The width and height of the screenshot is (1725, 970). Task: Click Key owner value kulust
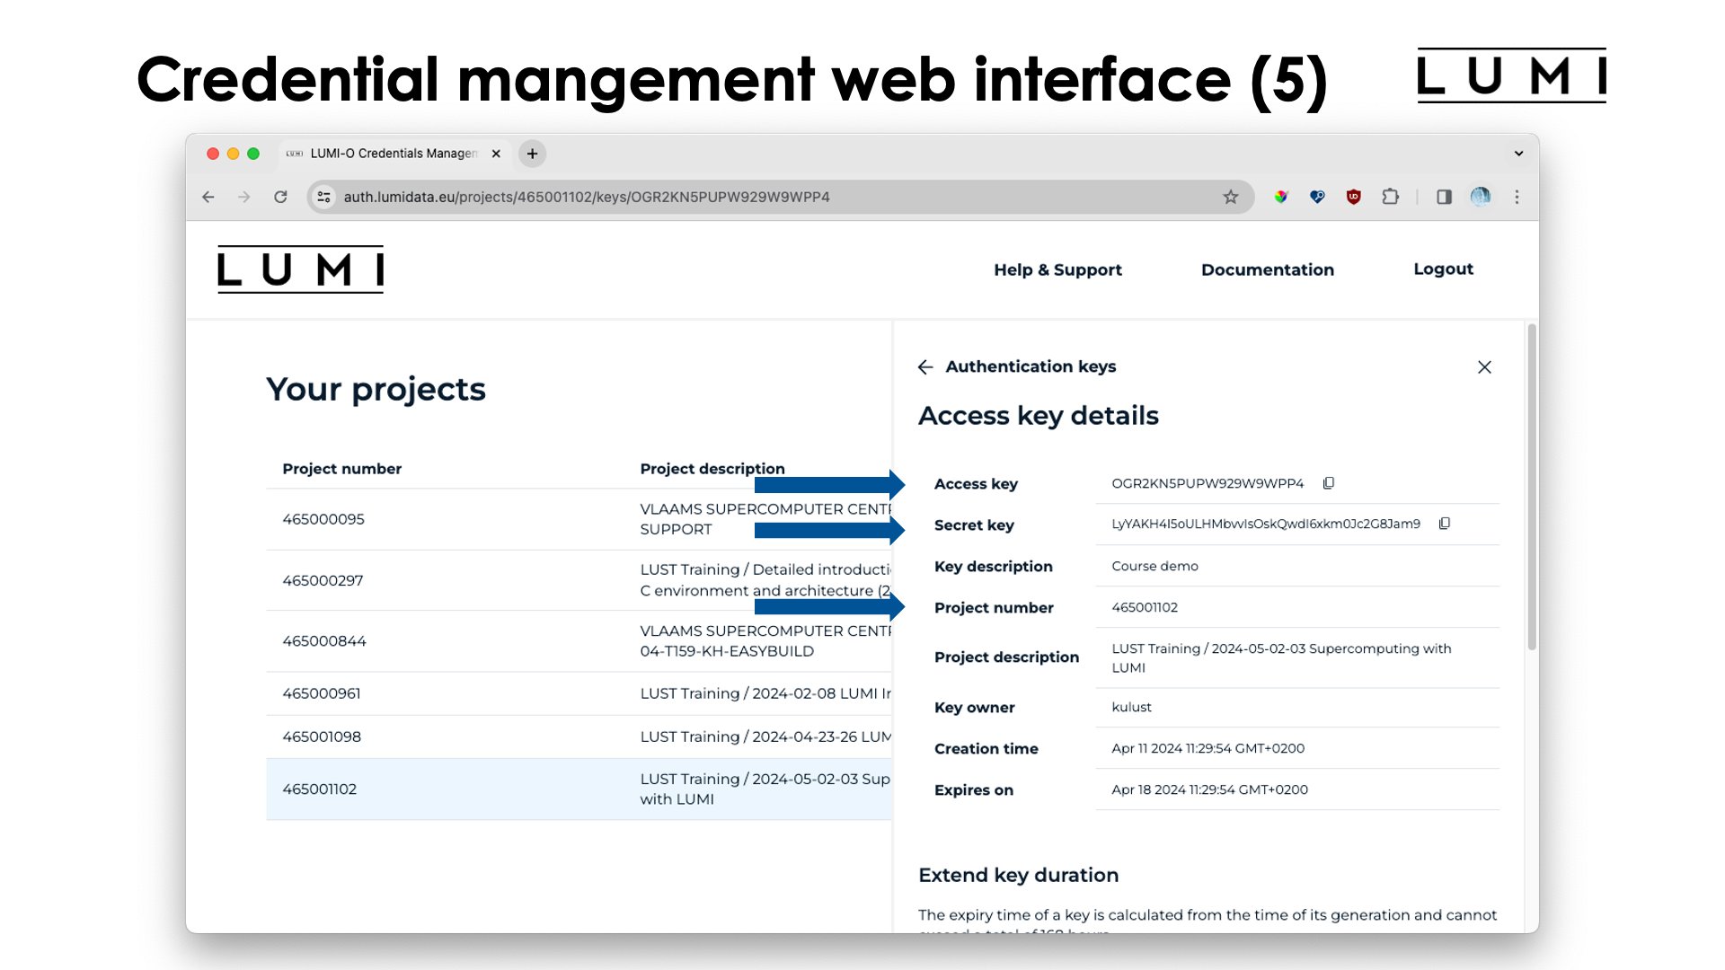click(x=1131, y=707)
